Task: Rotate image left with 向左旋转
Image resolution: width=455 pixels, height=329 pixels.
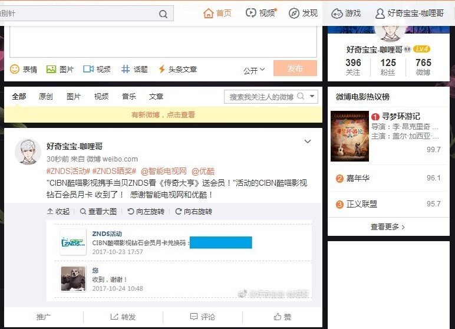Action: pos(146,212)
